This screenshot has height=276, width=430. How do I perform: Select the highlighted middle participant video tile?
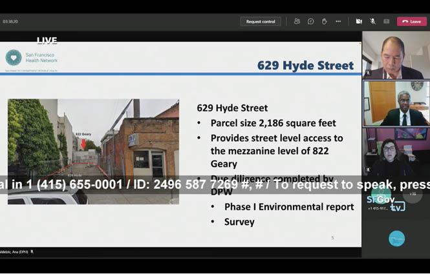[x=396, y=103]
